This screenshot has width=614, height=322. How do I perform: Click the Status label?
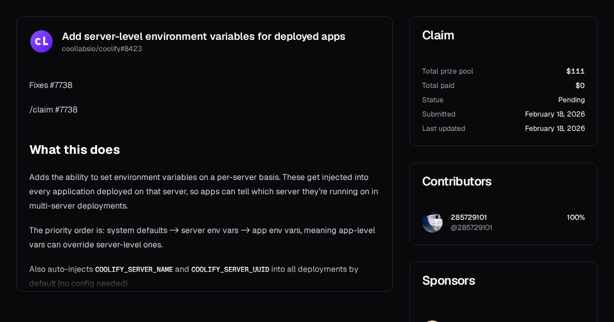433,100
